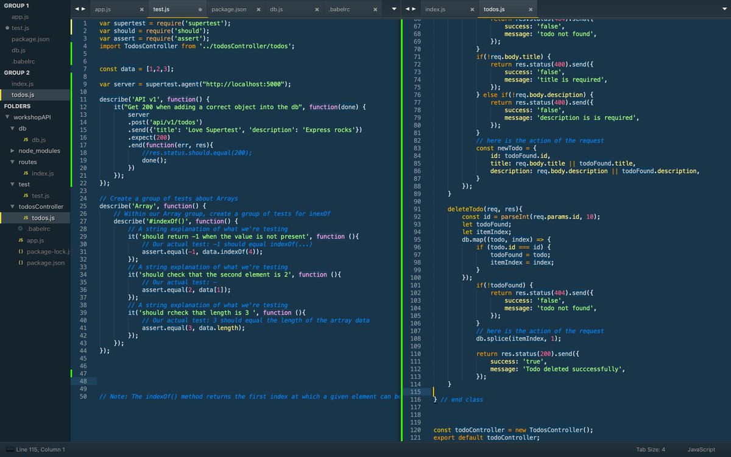Switch to the package.json tab
The height and width of the screenshot is (457, 731).
click(x=236, y=10)
